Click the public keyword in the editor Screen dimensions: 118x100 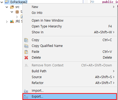point(108,2)
